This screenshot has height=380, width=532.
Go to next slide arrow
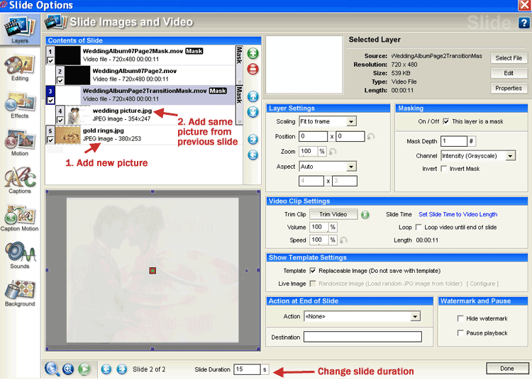click(x=122, y=369)
